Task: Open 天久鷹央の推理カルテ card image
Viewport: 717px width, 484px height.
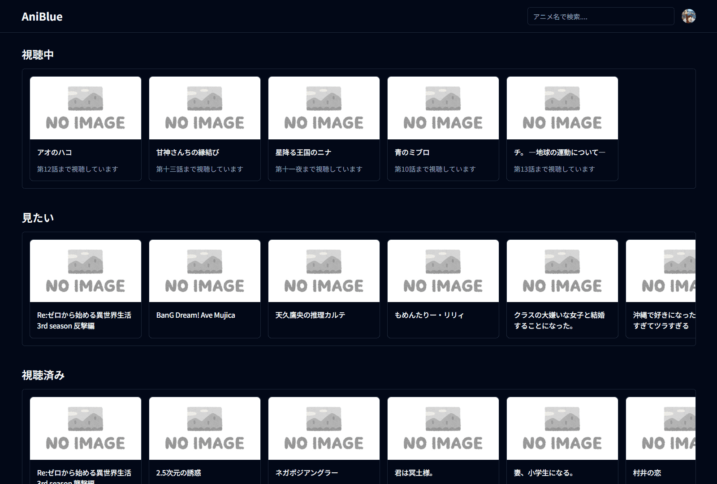Action: 324,271
